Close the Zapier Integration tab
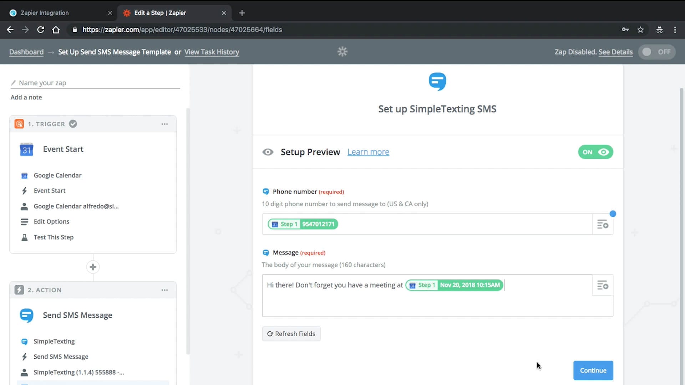The height and width of the screenshot is (385, 685). [x=110, y=13]
